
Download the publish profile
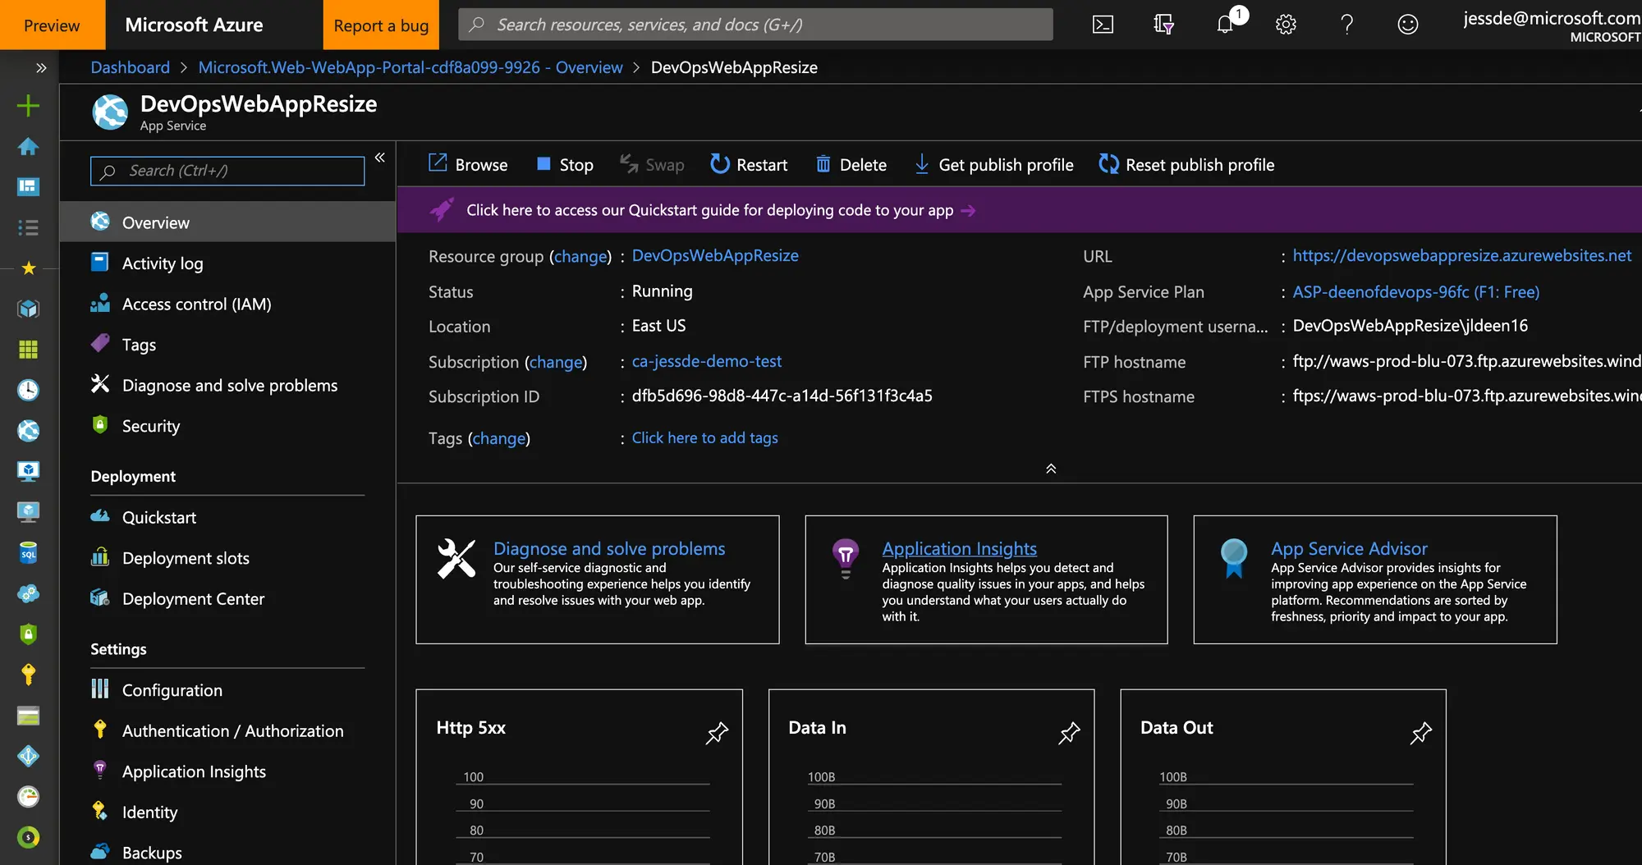point(993,164)
